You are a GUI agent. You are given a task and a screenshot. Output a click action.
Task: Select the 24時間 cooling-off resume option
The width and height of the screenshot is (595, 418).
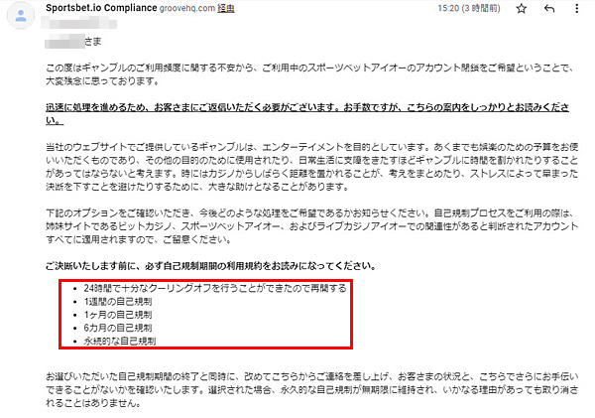click(x=215, y=288)
